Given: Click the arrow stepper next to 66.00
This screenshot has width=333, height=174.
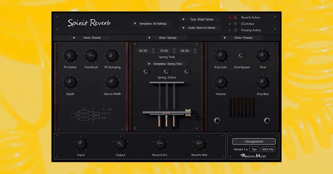Looking at the screenshot, I should click(x=195, y=51).
